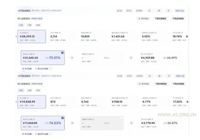This screenshot has width=200, height=140.
Task: Open 更多指标 menu above the ¥28,295.12 row
Action: (143, 18)
